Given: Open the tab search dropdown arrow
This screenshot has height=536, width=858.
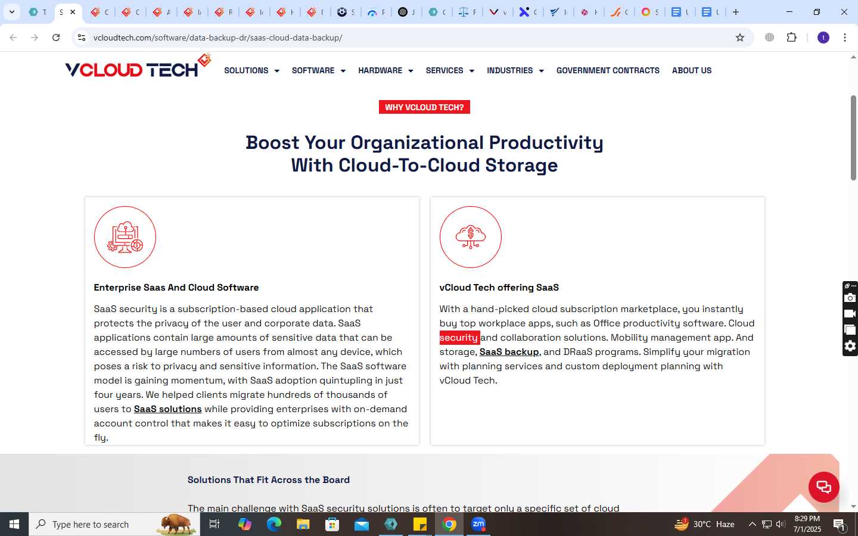Looking at the screenshot, I should point(11,12).
